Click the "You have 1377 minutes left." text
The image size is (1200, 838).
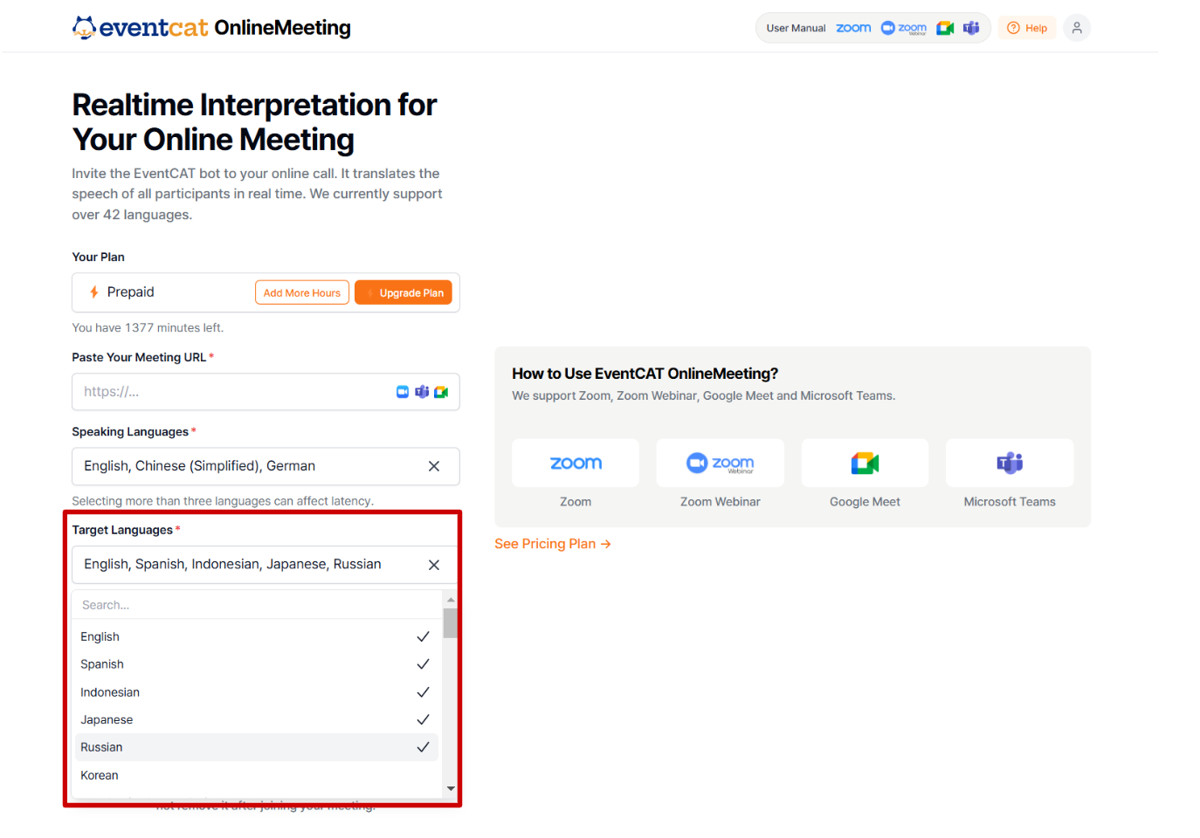(x=148, y=328)
